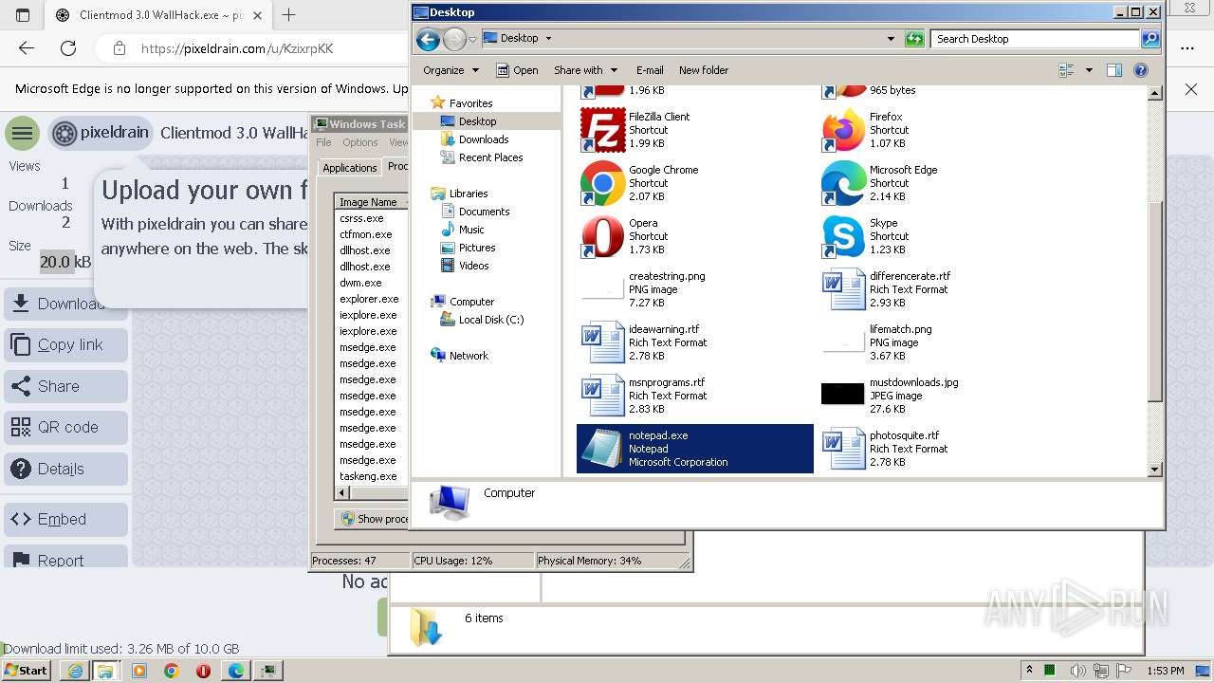Select lifematch.png file

pyautogui.click(x=935, y=342)
